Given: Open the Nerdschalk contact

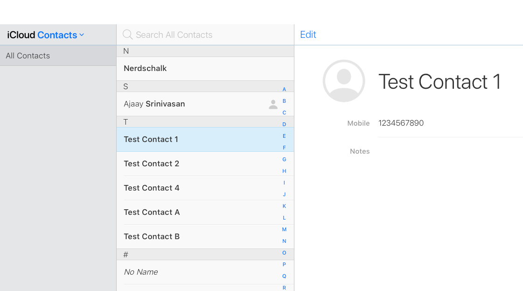Looking at the screenshot, I should [x=146, y=68].
